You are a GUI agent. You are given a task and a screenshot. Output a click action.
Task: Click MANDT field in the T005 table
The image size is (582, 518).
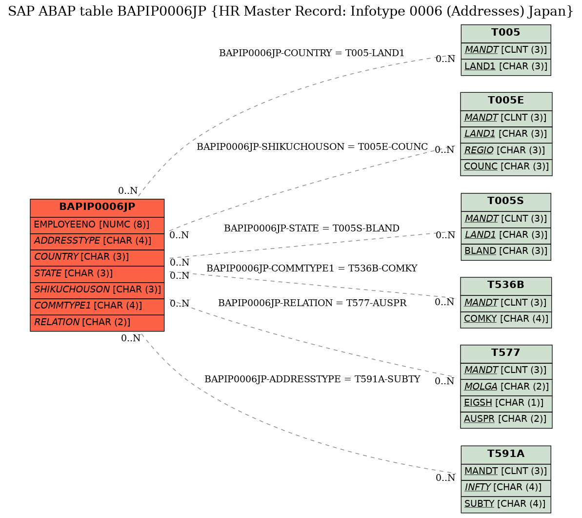505,50
